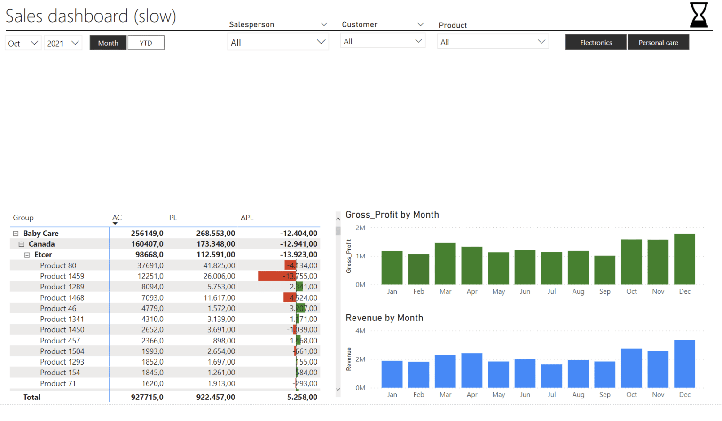This screenshot has height=421, width=722.
Task: Open the Product dropdown showing All
Action: click(x=493, y=41)
